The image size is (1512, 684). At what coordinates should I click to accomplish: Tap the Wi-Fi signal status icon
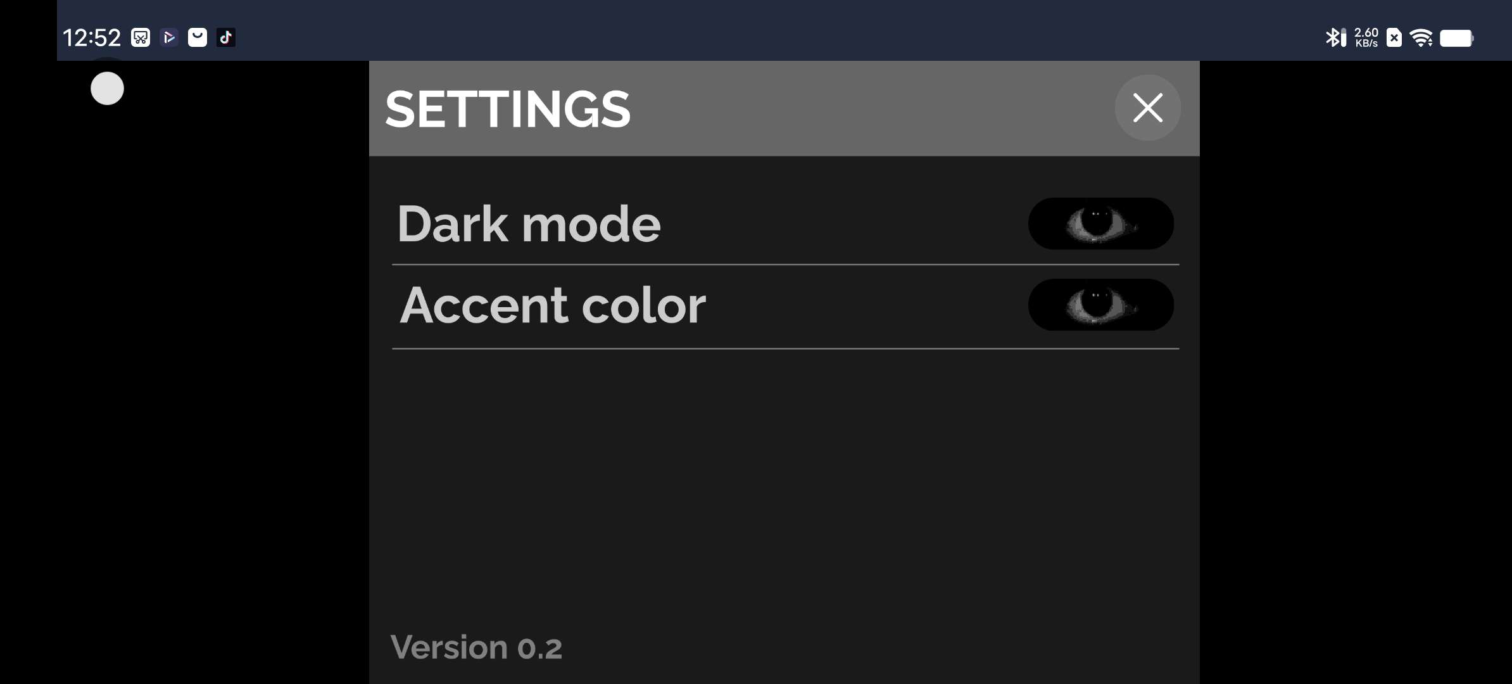coord(1421,38)
